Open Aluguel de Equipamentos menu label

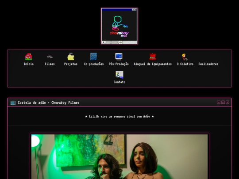click(153, 64)
